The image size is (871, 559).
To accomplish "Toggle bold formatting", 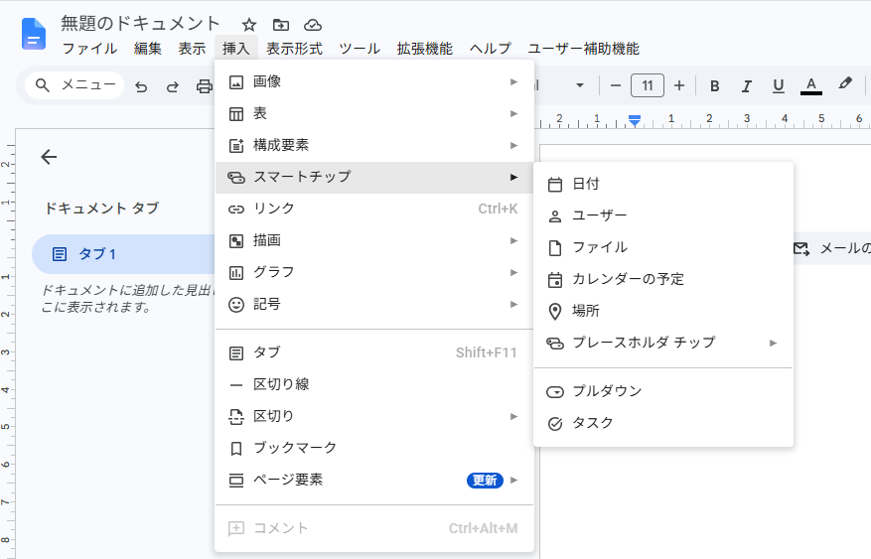I will tap(715, 86).
